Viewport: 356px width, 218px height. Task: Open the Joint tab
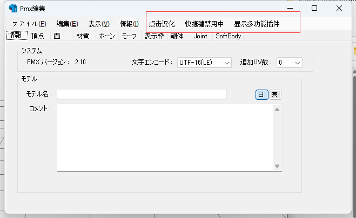point(200,36)
